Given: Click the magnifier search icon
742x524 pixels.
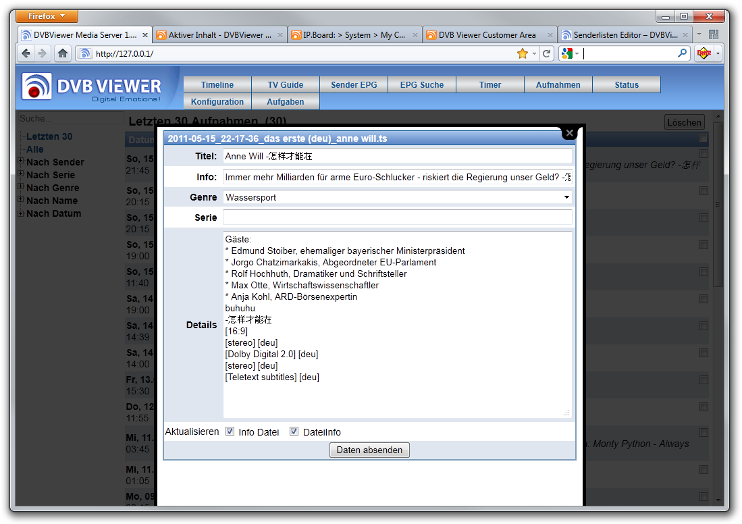Looking at the screenshot, I should (x=682, y=53).
